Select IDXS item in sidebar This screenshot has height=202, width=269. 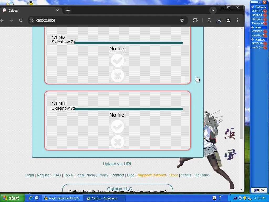tap(259, 43)
